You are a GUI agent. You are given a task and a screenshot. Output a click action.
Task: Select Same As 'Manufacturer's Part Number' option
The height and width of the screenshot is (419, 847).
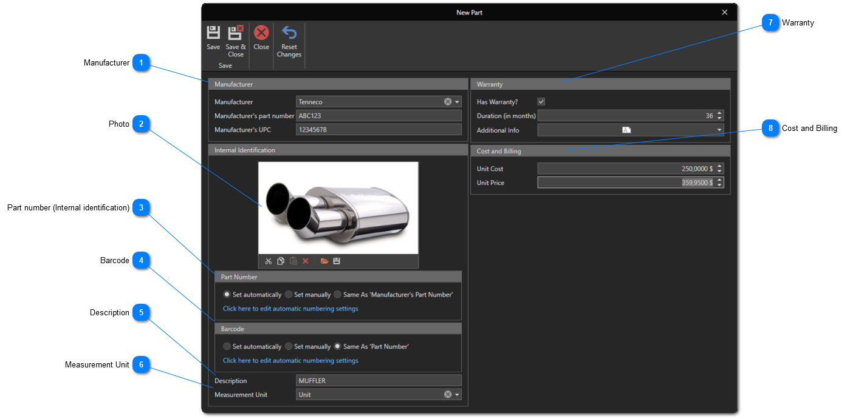338,295
